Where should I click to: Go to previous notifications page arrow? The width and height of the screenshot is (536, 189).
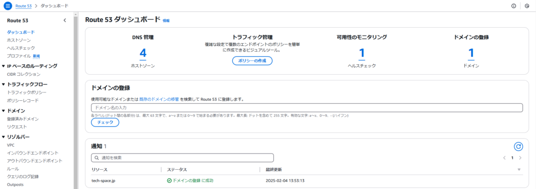[504, 158]
